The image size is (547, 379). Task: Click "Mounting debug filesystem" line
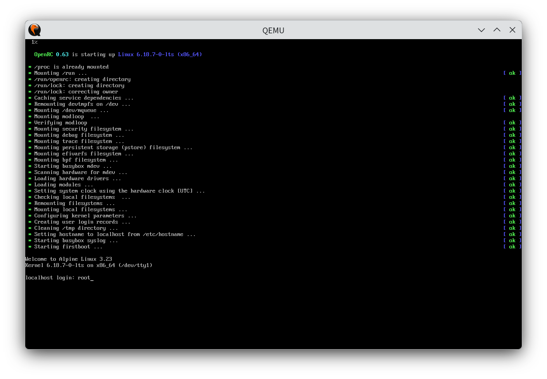click(x=79, y=135)
